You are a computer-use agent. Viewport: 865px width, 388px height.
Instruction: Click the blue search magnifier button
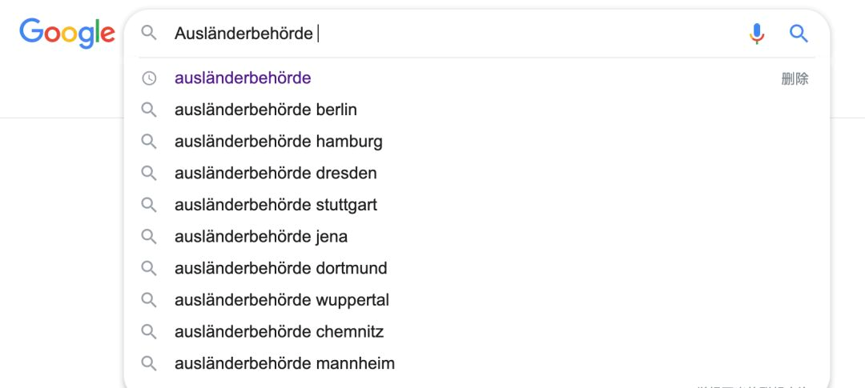click(x=799, y=34)
